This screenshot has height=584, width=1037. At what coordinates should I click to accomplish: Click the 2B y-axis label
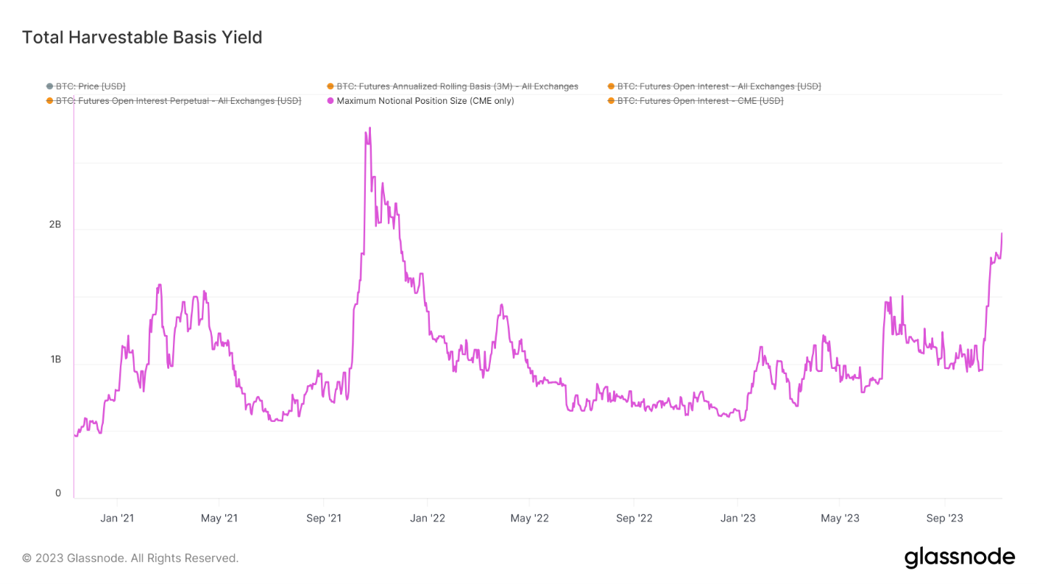pyautogui.click(x=55, y=225)
